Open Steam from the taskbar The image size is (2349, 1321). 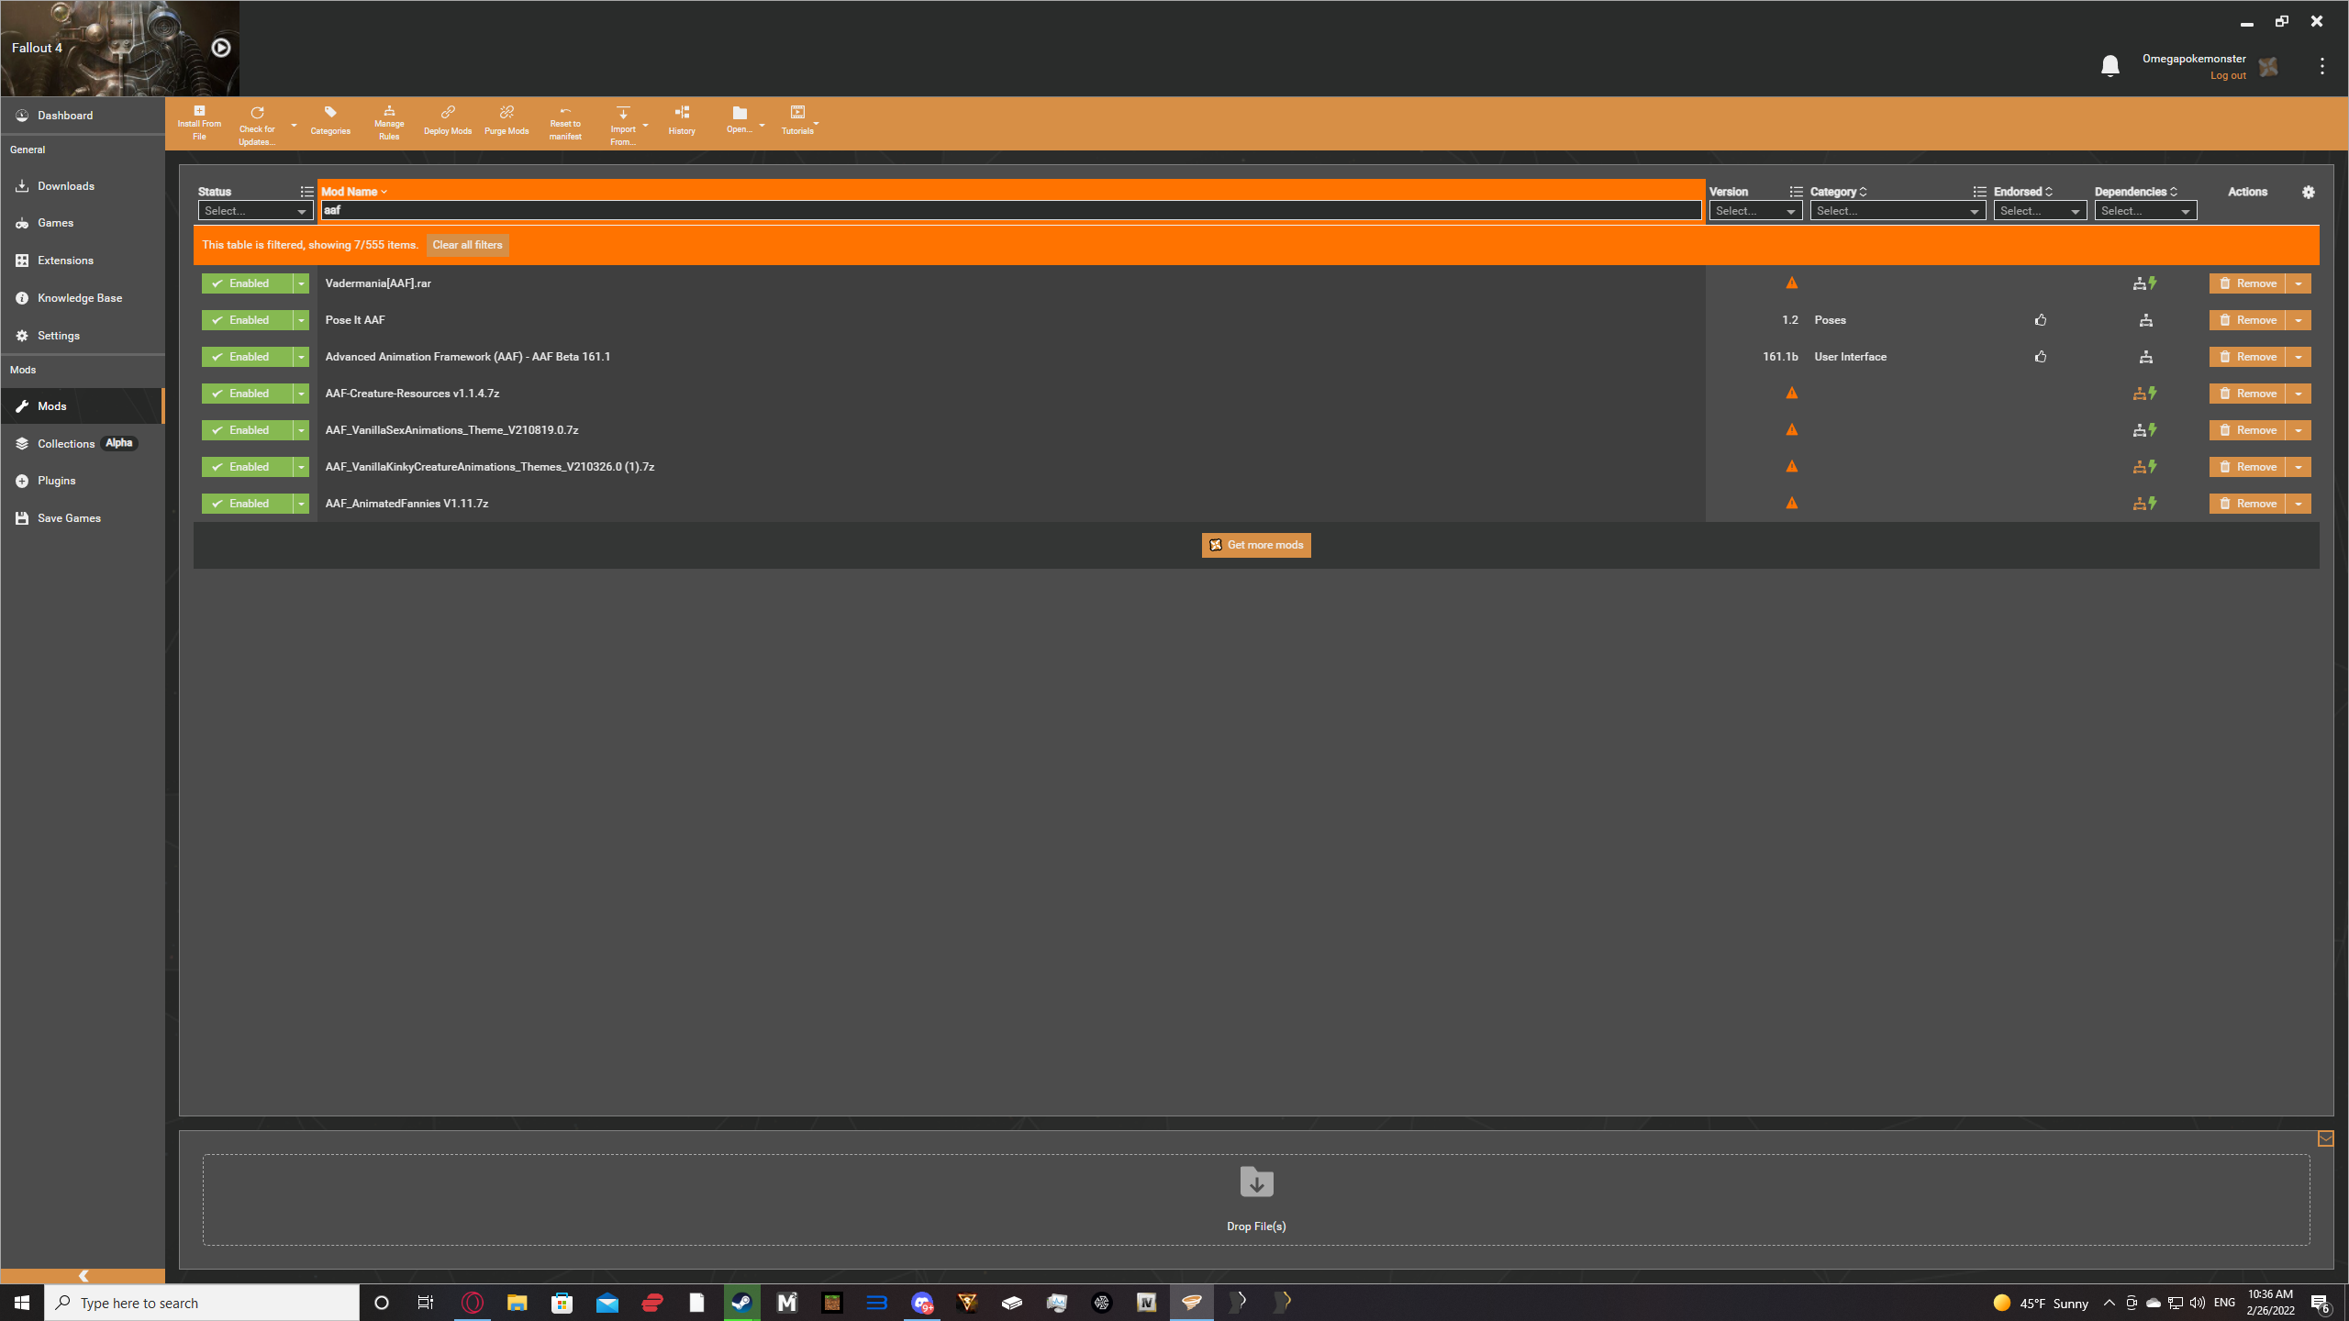click(x=741, y=1302)
